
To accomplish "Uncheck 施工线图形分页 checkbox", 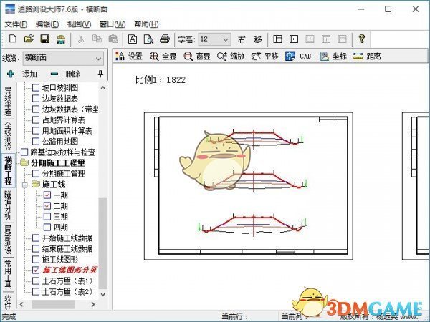I will pos(36,270).
